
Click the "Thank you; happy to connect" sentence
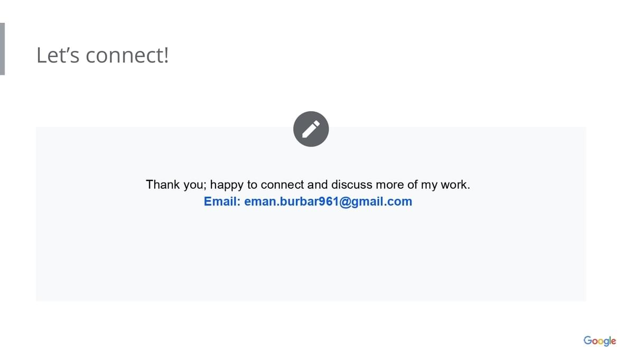coord(307,185)
